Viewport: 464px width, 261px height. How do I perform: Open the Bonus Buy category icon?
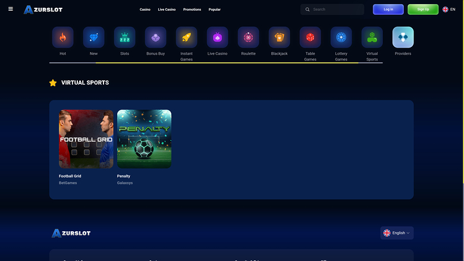click(x=156, y=37)
